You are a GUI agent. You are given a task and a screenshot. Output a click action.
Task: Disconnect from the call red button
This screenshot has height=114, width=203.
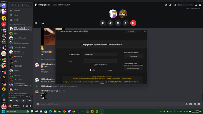pos(133,23)
